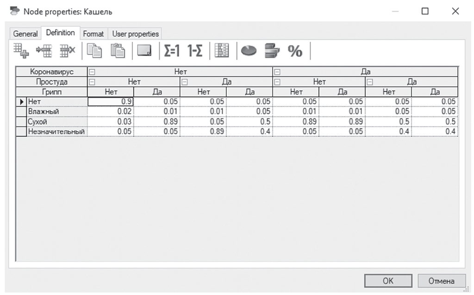
Task: Switch to the General tab
Action: (25, 34)
